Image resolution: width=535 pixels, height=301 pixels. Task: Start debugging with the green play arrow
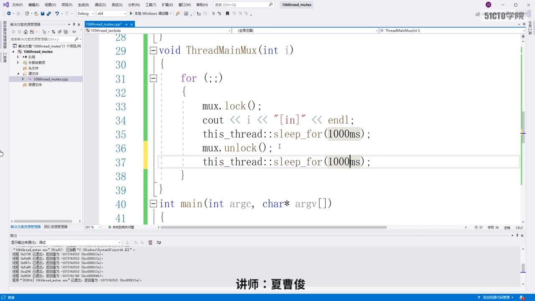[x=131, y=13]
